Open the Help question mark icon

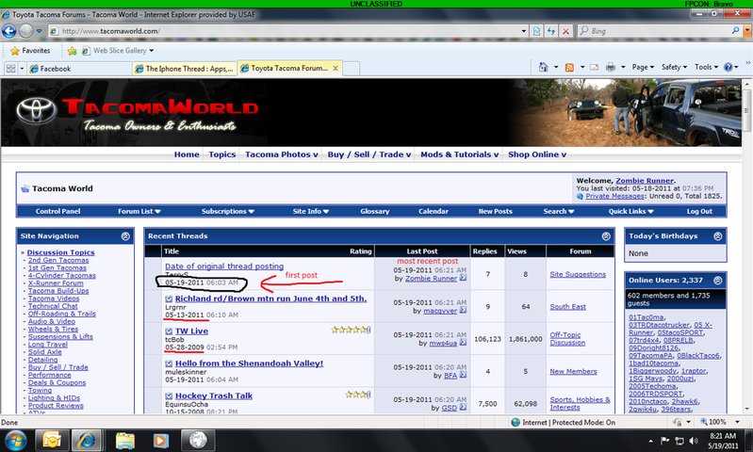728,67
